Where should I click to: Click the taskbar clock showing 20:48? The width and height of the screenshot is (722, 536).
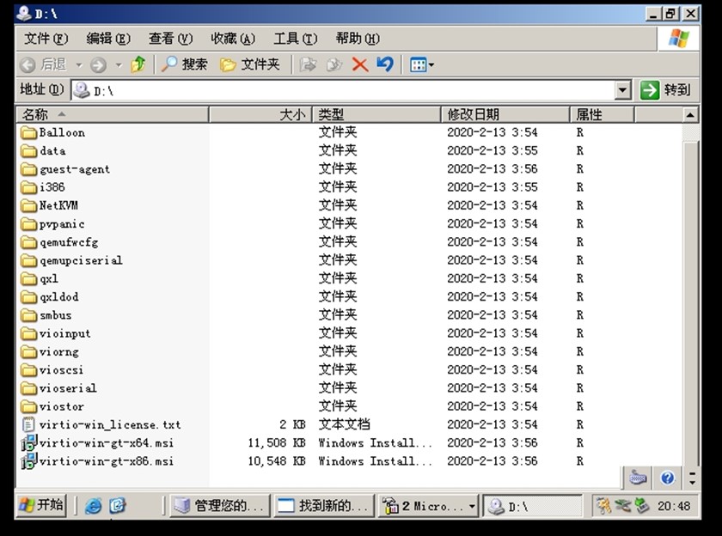674,506
